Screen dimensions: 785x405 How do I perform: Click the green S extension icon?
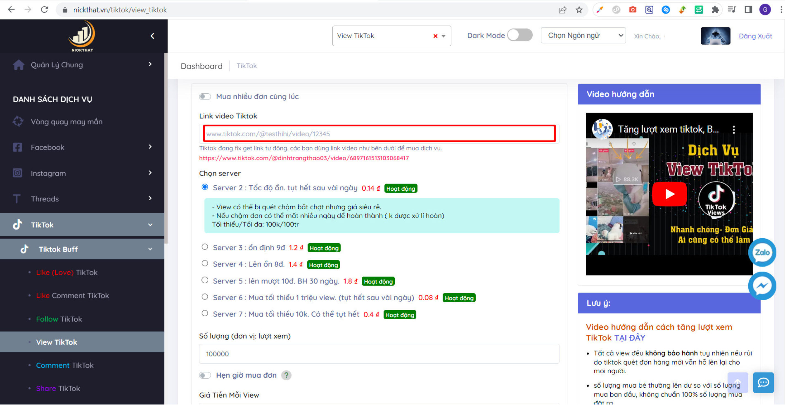tap(699, 10)
